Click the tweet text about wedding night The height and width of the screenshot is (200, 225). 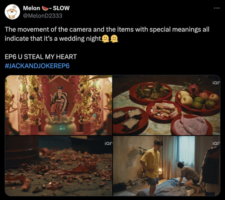pos(107,34)
